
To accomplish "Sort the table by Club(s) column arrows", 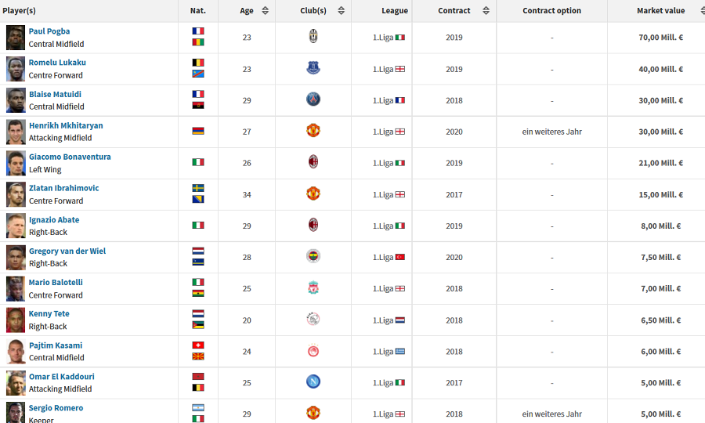I will pos(341,11).
